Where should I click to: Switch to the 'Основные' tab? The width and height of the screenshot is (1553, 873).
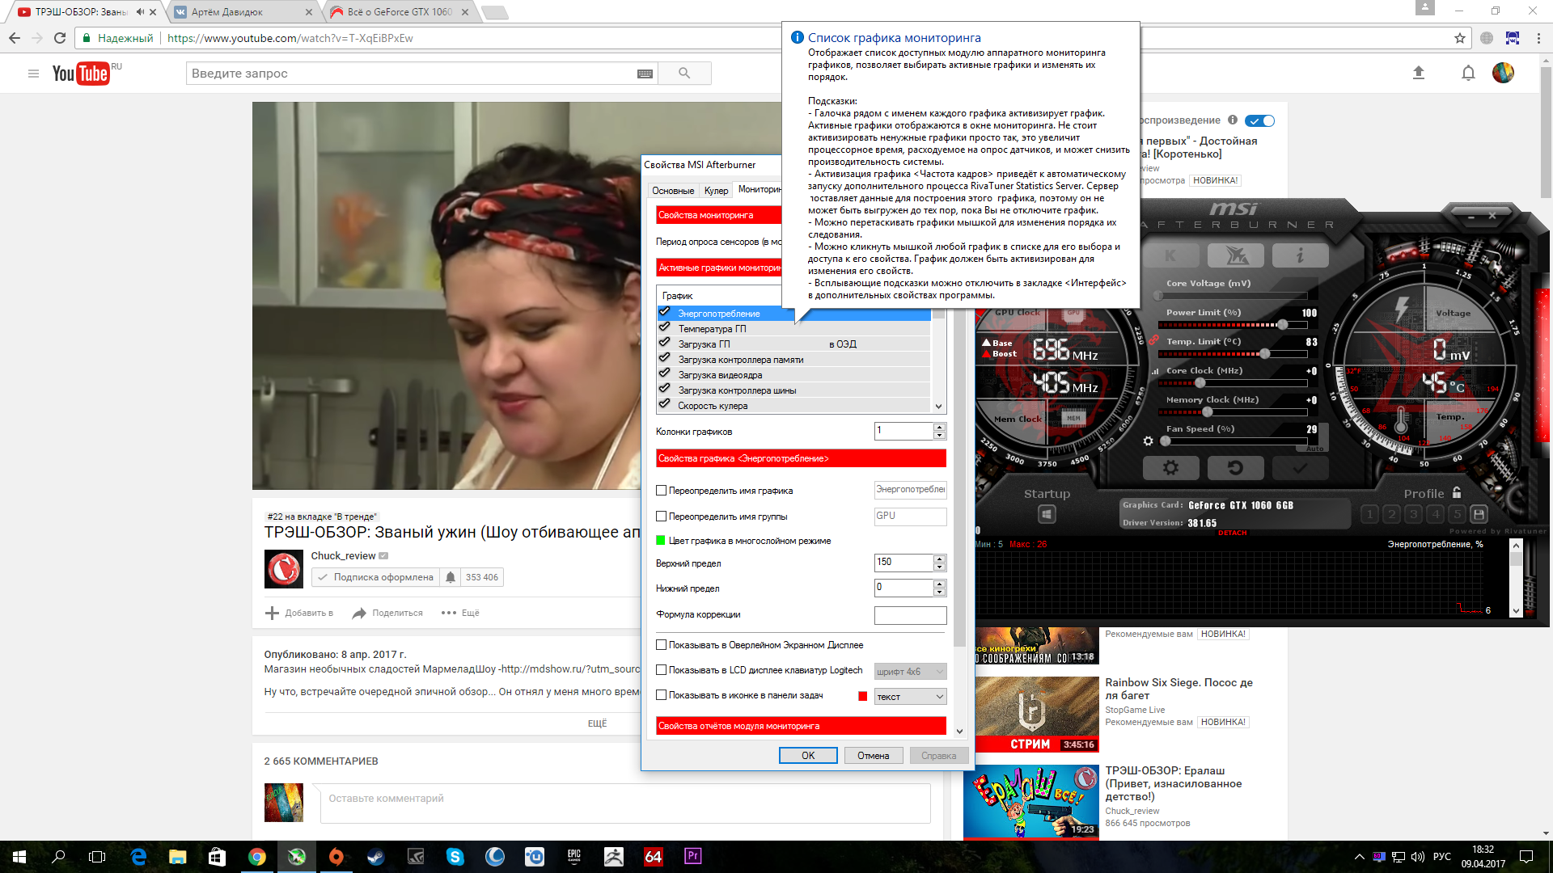673,191
